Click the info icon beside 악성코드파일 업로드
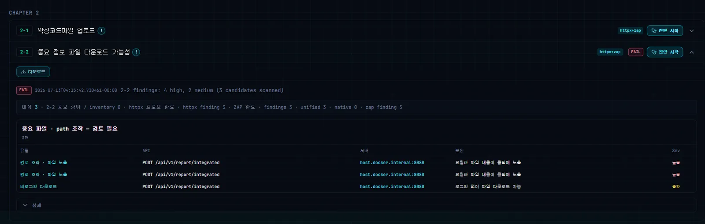Viewport: 705px width, 224px height. click(101, 30)
